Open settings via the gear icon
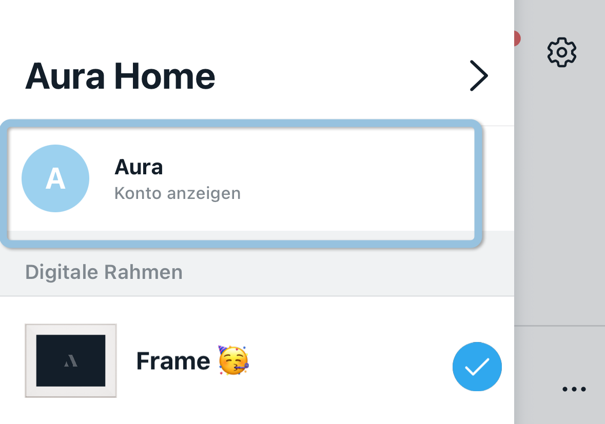The image size is (605, 424). [562, 52]
